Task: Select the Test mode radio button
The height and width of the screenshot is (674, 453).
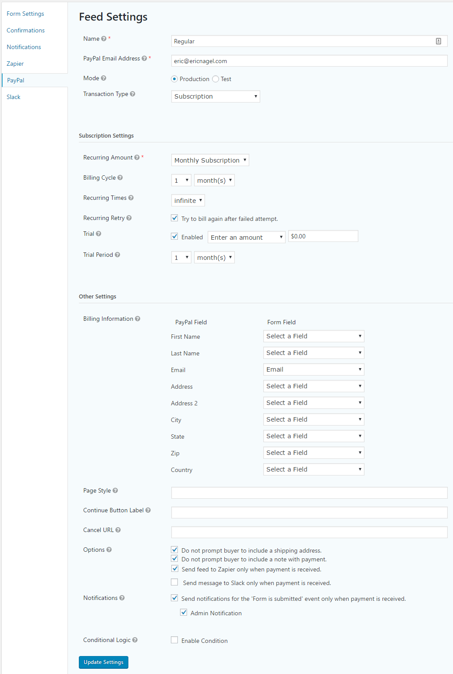Action: tap(216, 79)
